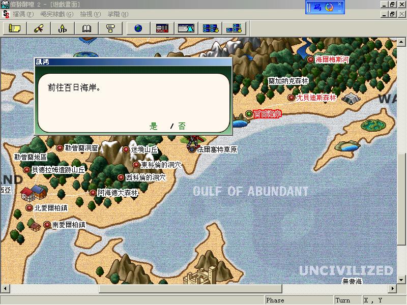Click the blue grid blocks toolbar icon
Viewport: 407px width, 305px height.
(x=210, y=28)
